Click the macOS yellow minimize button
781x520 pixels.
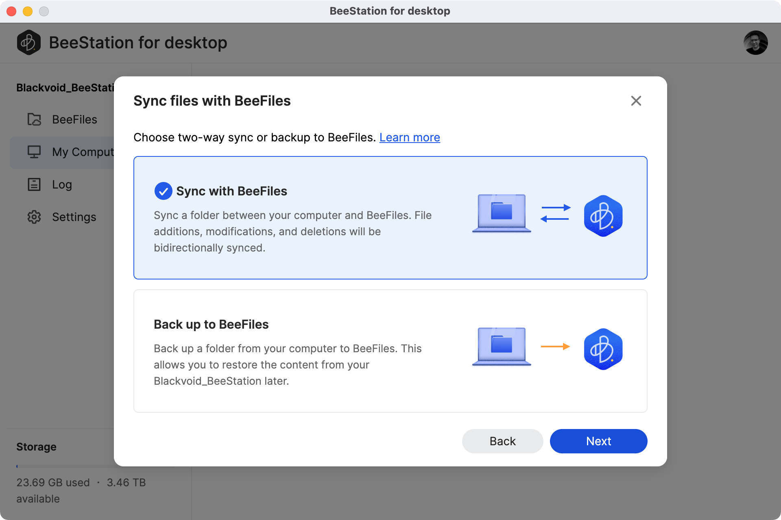28,11
